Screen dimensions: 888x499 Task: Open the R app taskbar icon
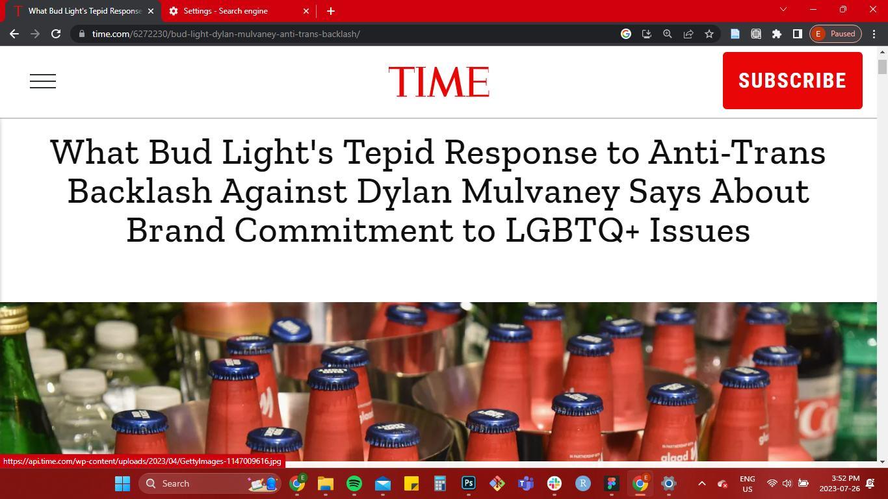pyautogui.click(x=583, y=483)
